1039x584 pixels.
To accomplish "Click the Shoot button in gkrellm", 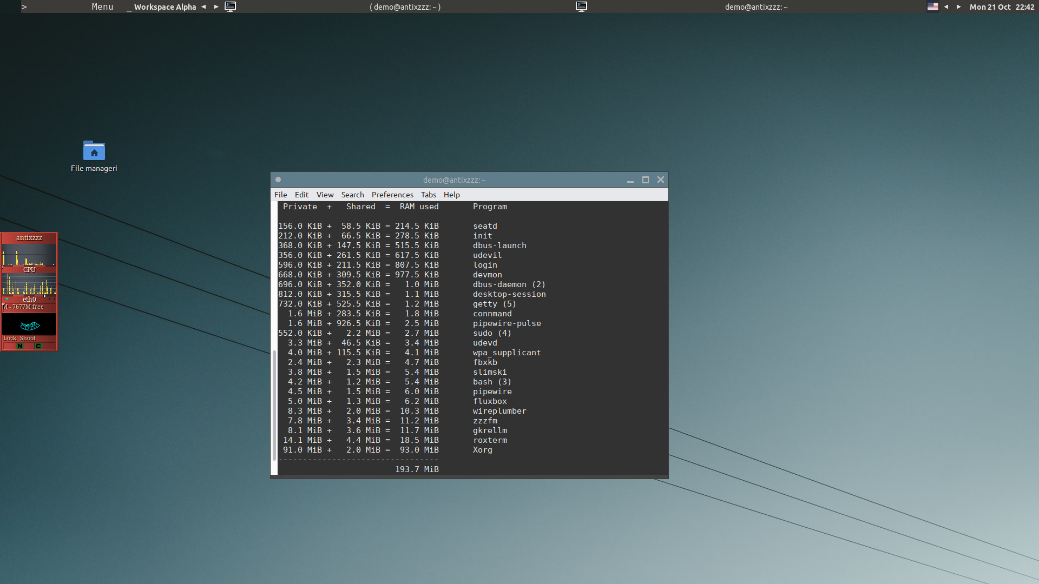I will tap(27, 338).
